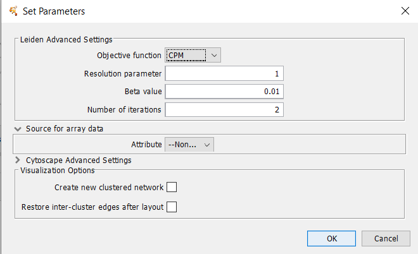The image size is (418, 254).
Task: Click the Leiden Advanced Settings group title
Action: coord(66,40)
